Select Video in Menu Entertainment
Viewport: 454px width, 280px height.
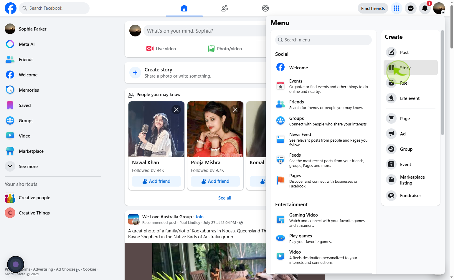point(323,257)
